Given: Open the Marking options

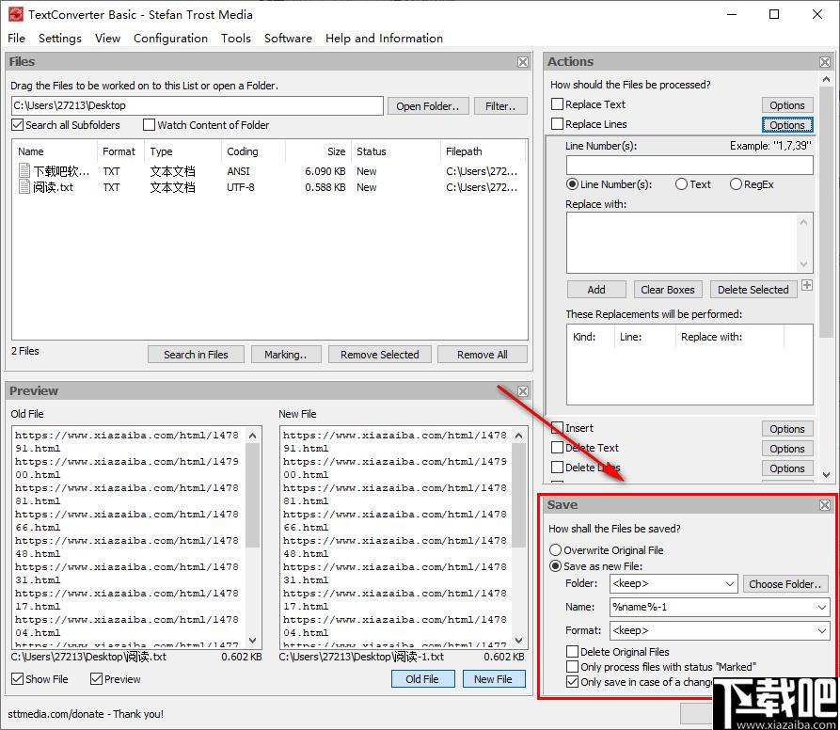Looking at the screenshot, I should (286, 355).
